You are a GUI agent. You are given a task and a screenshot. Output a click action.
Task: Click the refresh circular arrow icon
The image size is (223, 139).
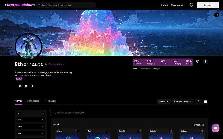coord(203,125)
